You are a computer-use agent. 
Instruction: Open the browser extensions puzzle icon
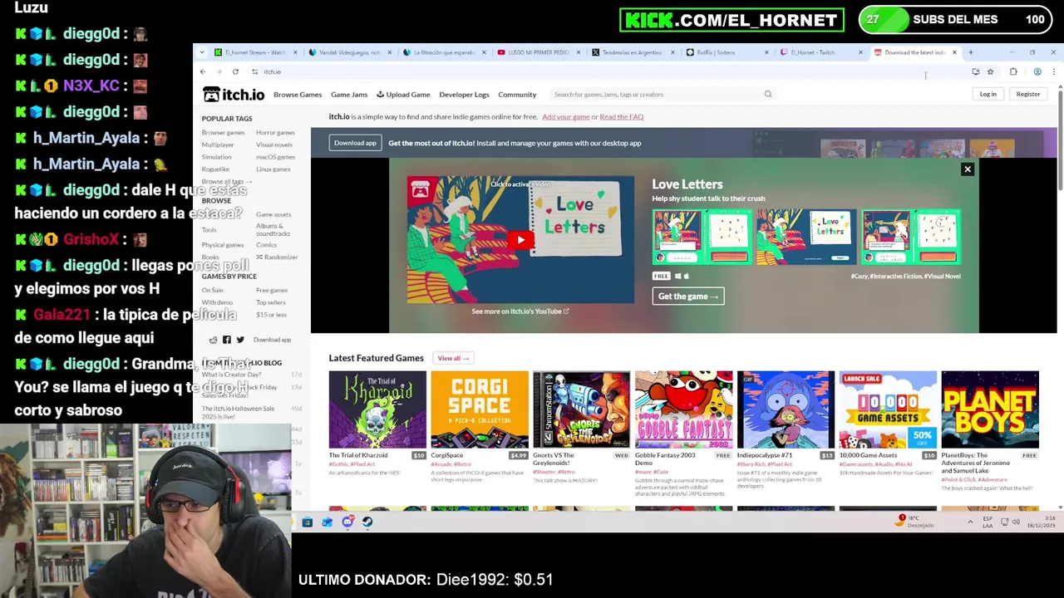pos(1013,72)
